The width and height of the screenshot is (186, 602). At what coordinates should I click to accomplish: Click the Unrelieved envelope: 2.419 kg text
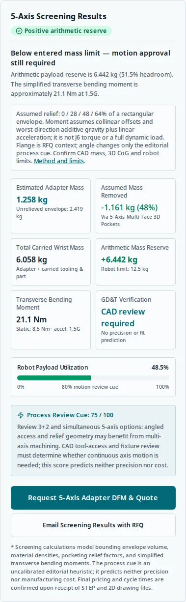coord(50,212)
